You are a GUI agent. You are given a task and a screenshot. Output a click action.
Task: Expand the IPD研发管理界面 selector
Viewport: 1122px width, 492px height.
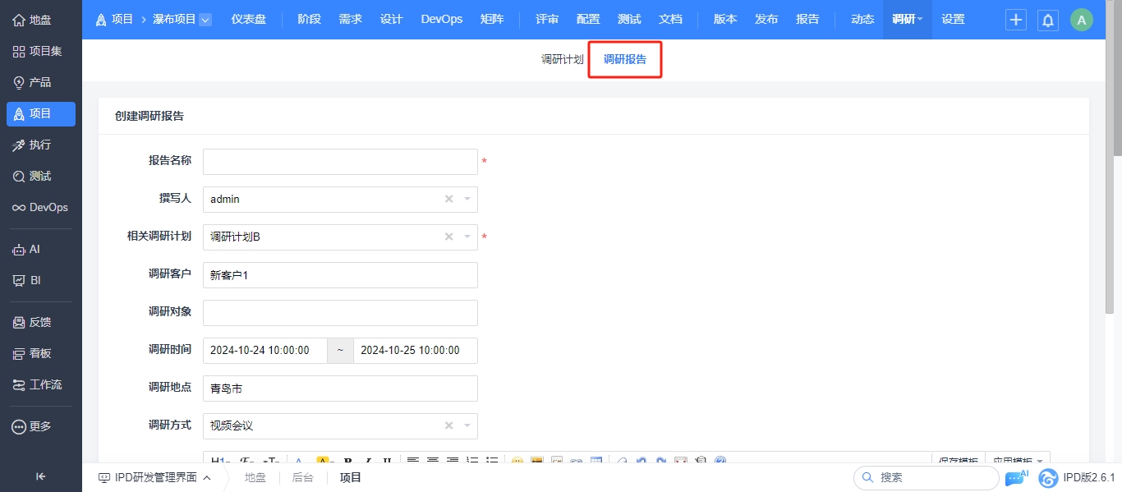pos(154,477)
